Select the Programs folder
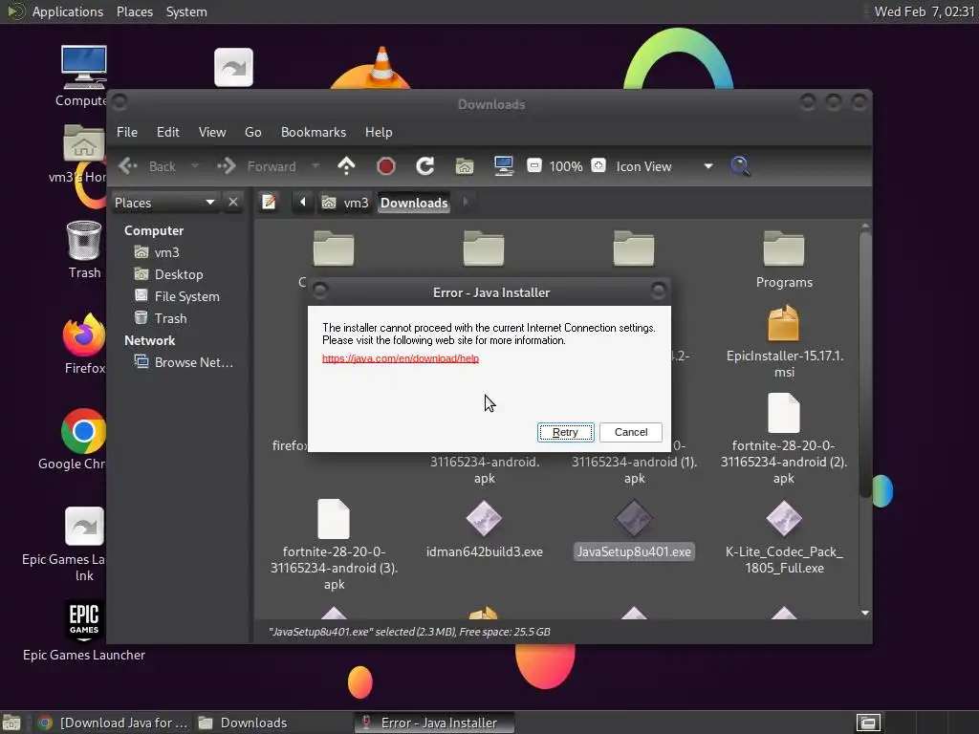Image resolution: width=979 pixels, height=734 pixels. (784, 259)
